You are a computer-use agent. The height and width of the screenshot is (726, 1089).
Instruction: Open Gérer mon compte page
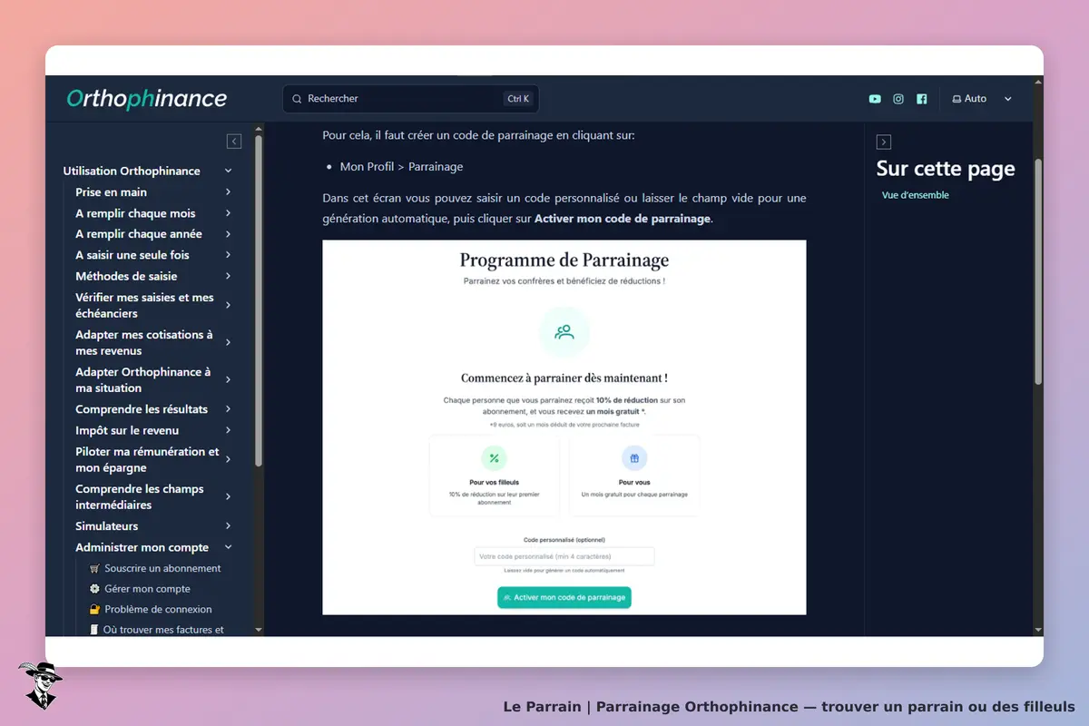point(148,589)
